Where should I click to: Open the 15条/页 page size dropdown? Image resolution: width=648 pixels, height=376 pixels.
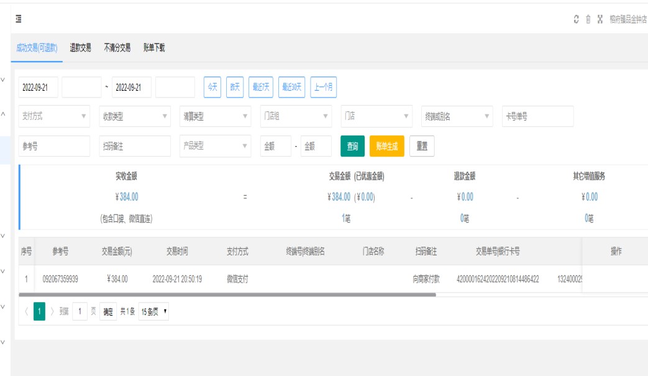pyautogui.click(x=154, y=312)
